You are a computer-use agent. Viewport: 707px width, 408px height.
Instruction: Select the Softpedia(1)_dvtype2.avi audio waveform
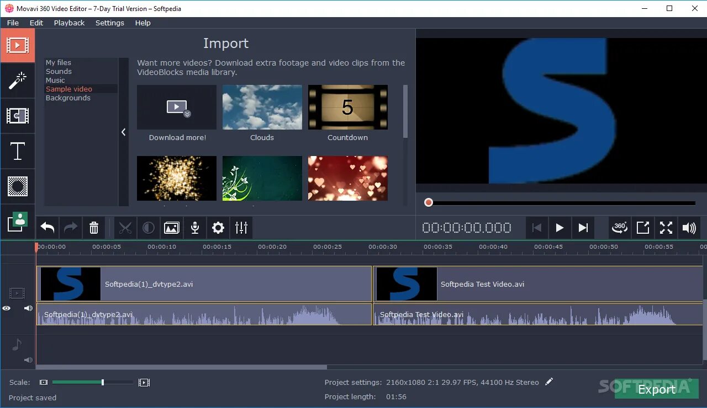(x=204, y=314)
